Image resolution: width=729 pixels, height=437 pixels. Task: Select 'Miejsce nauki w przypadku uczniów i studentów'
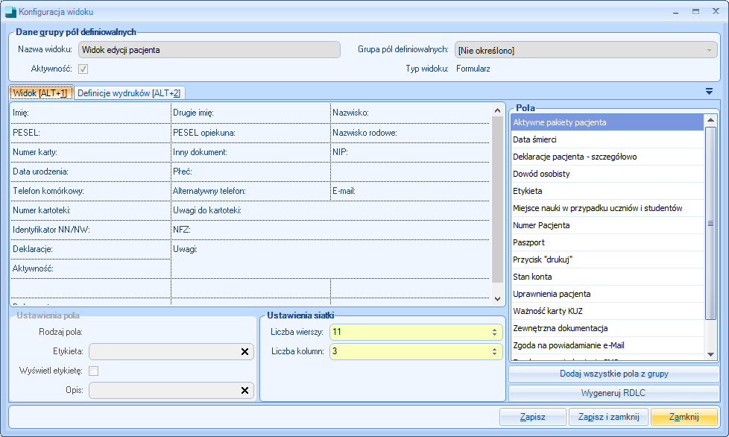607,208
